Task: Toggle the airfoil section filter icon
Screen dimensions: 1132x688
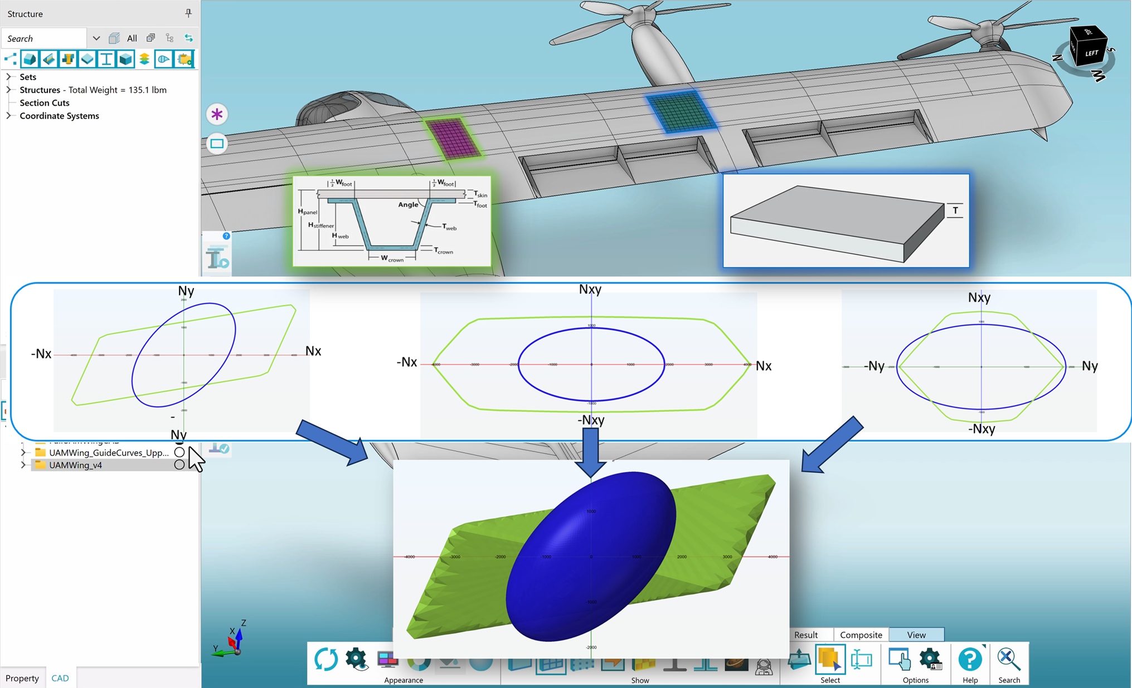Action: [x=163, y=58]
